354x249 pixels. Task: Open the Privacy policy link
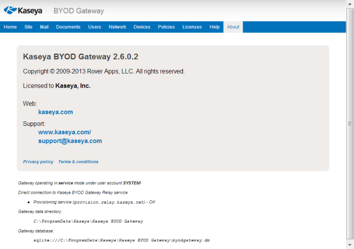[x=38, y=161]
